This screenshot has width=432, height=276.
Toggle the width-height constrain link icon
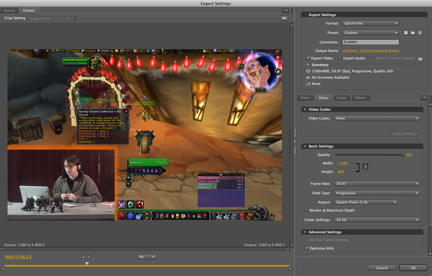[365, 167]
